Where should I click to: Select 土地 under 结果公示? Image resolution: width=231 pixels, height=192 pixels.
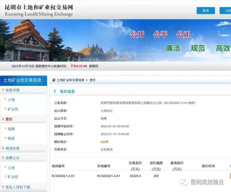(11, 167)
